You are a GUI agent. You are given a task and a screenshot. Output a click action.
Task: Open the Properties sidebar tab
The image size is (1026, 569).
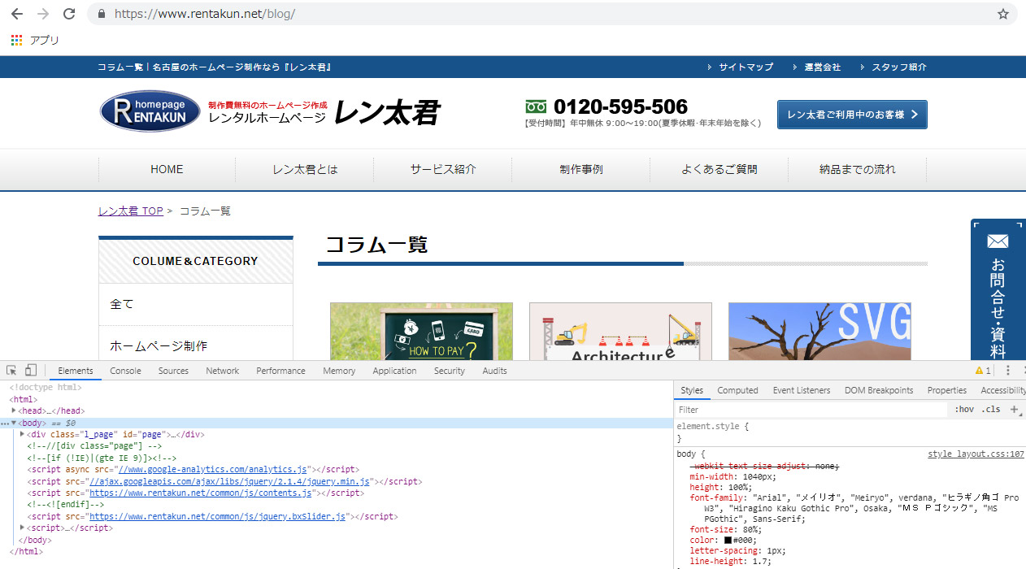click(947, 390)
